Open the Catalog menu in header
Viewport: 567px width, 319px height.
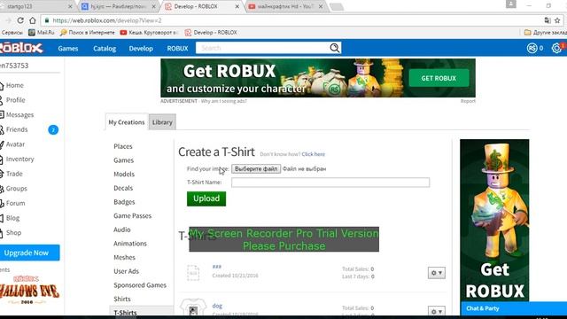coord(105,49)
